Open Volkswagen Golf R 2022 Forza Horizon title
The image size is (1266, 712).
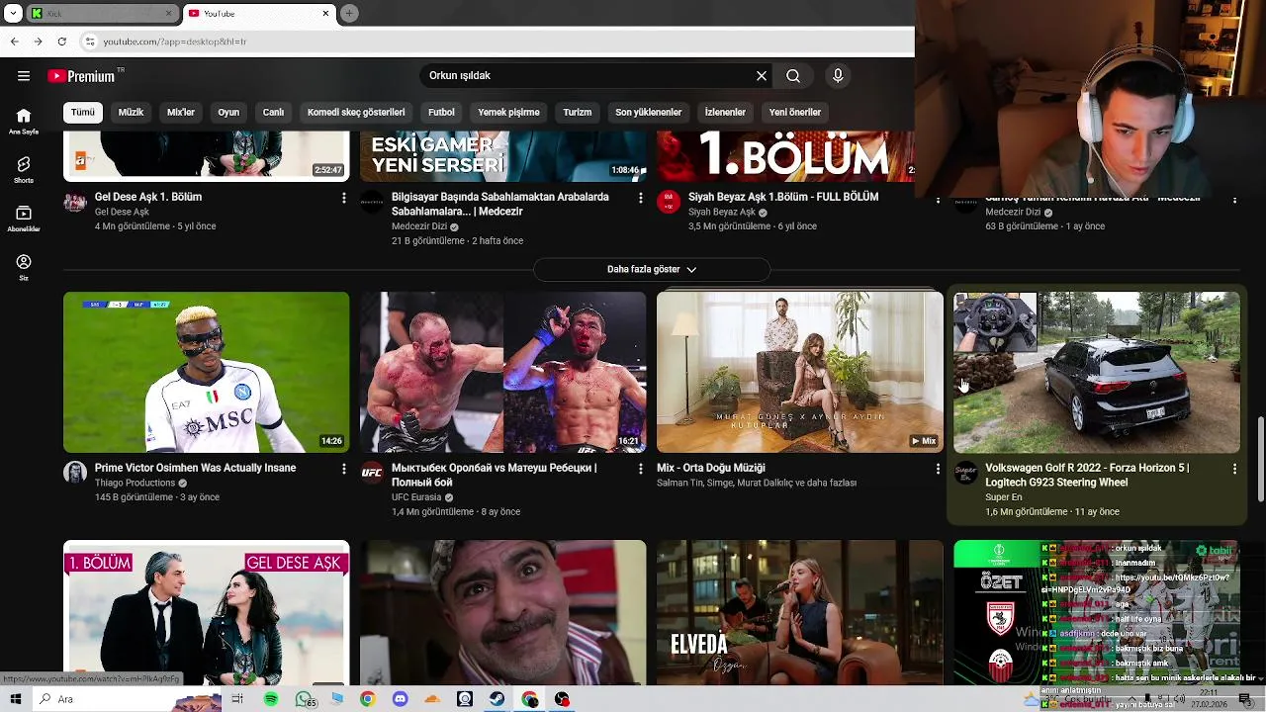pyautogui.click(x=1087, y=475)
